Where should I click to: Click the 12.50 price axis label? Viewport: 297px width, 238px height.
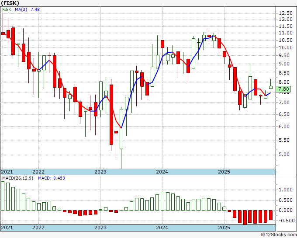[x=286, y=13]
